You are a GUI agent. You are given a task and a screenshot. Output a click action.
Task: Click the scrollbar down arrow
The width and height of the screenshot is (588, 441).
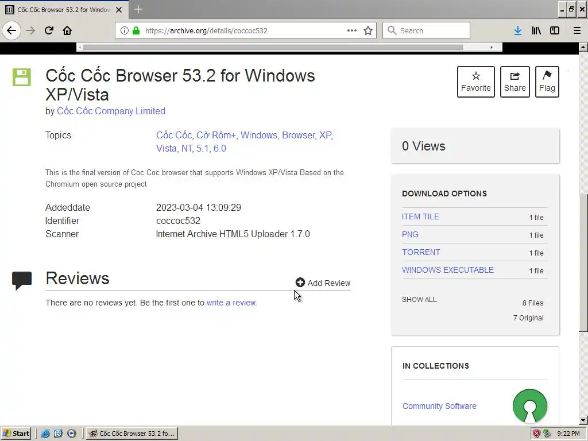point(583,420)
